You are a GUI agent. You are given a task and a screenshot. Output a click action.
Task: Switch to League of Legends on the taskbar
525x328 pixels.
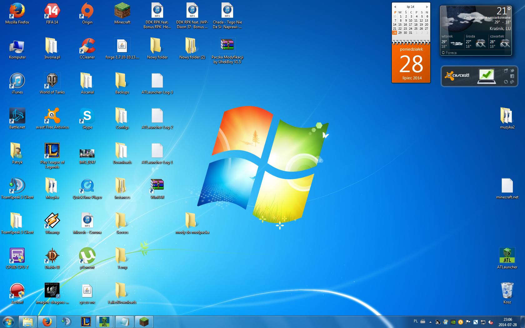pyautogui.click(x=86, y=322)
